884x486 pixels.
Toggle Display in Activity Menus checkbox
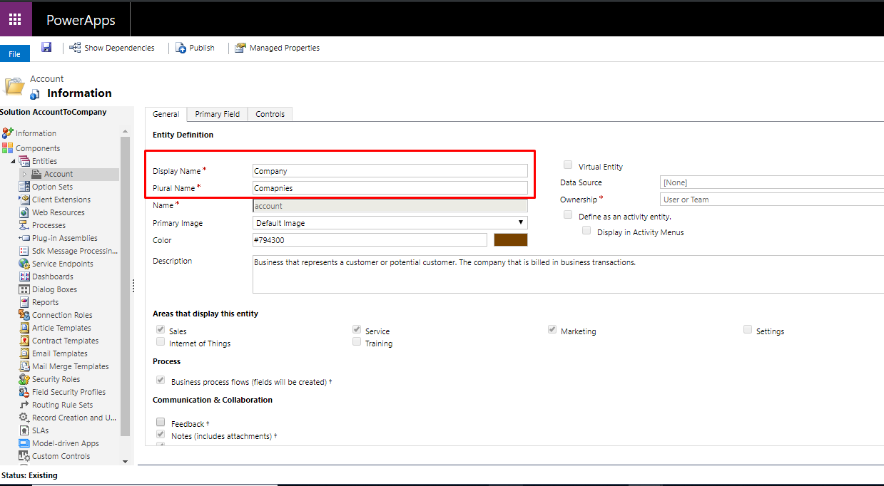click(x=586, y=230)
